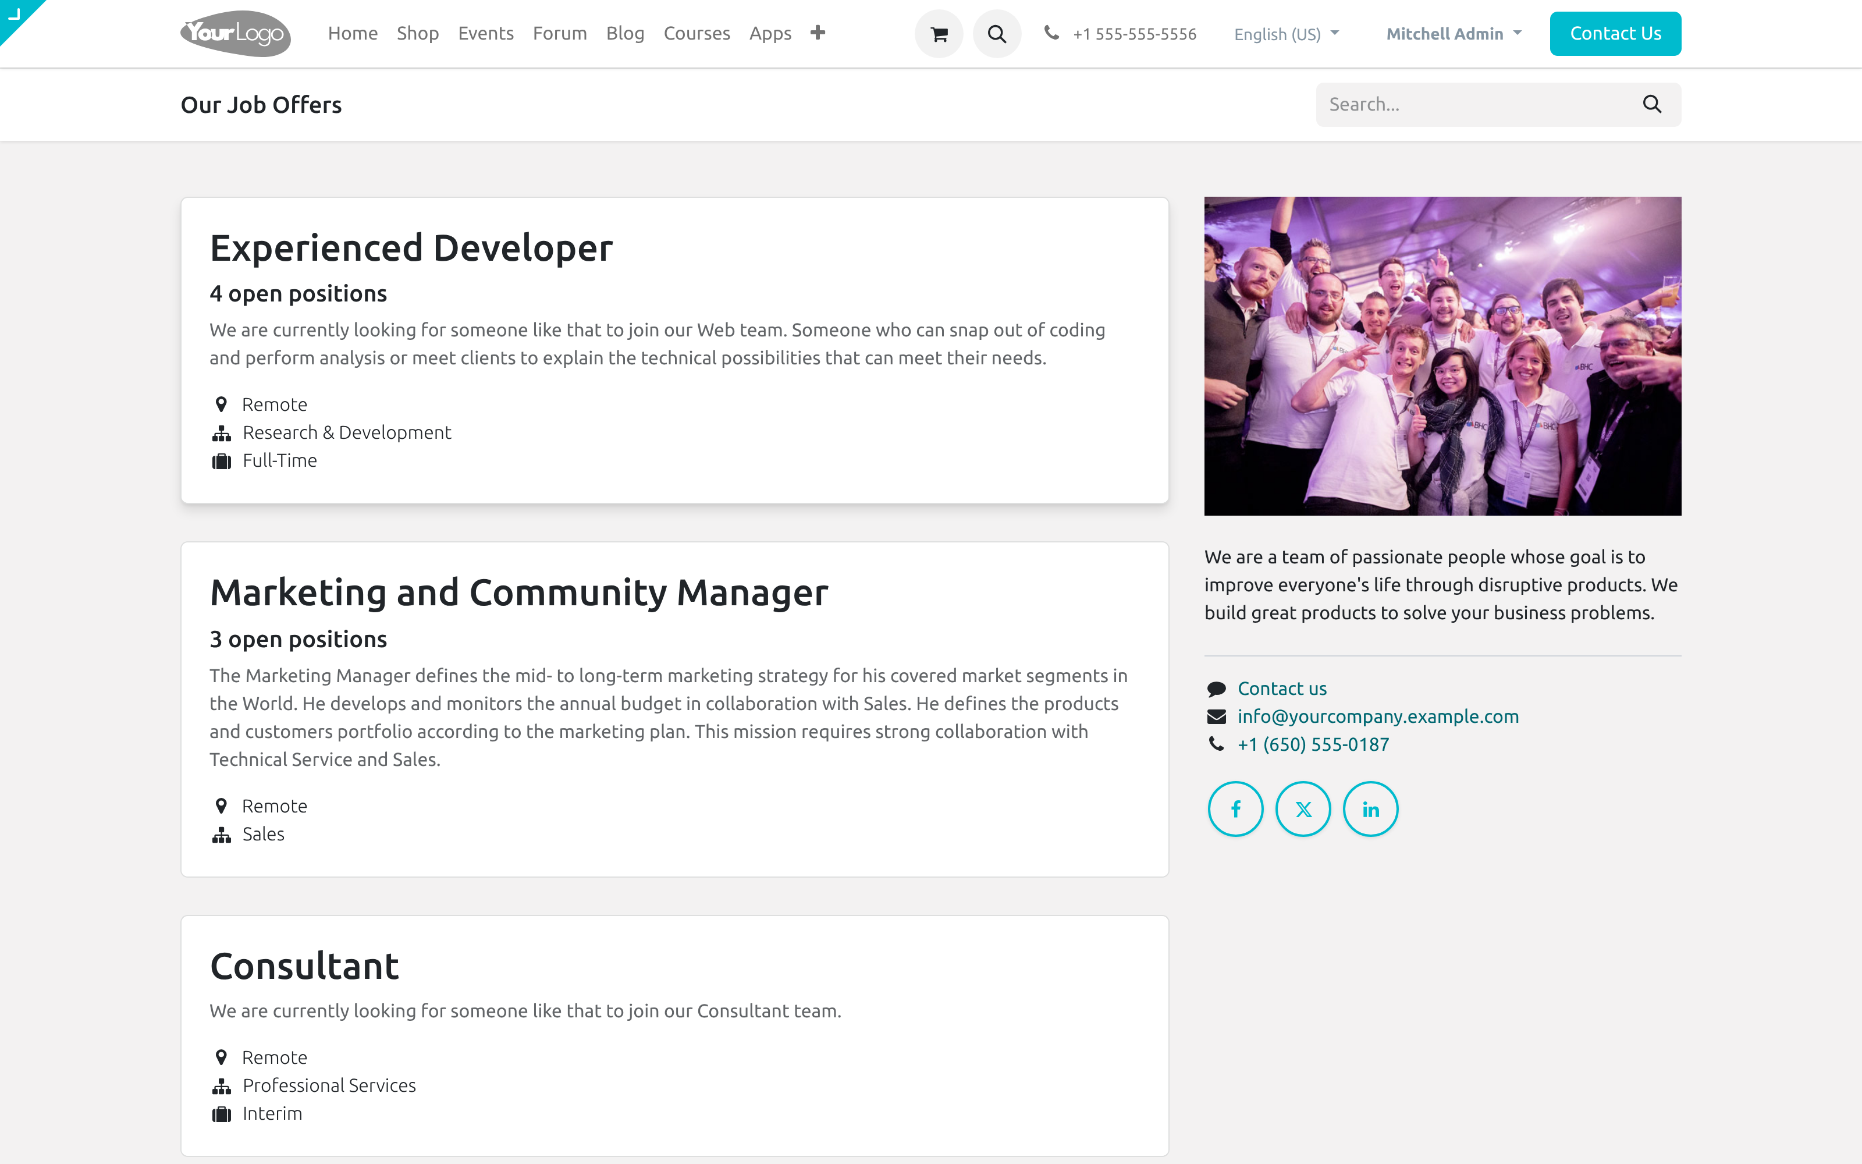Open the Apps menu item

[770, 33]
